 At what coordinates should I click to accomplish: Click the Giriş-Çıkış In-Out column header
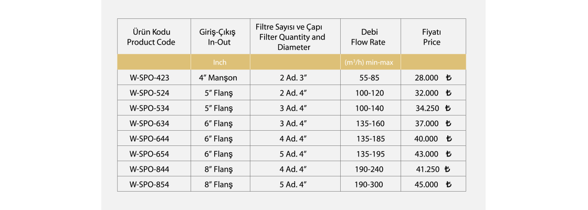219,37
